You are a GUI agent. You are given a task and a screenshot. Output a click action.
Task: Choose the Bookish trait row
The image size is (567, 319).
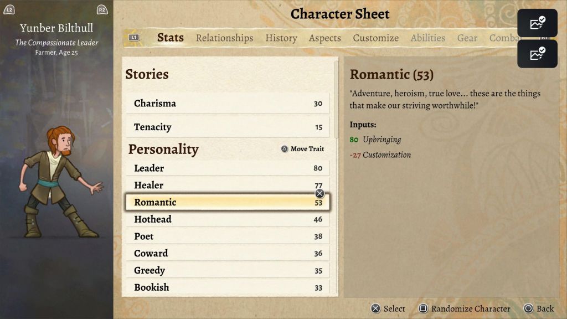(228, 287)
